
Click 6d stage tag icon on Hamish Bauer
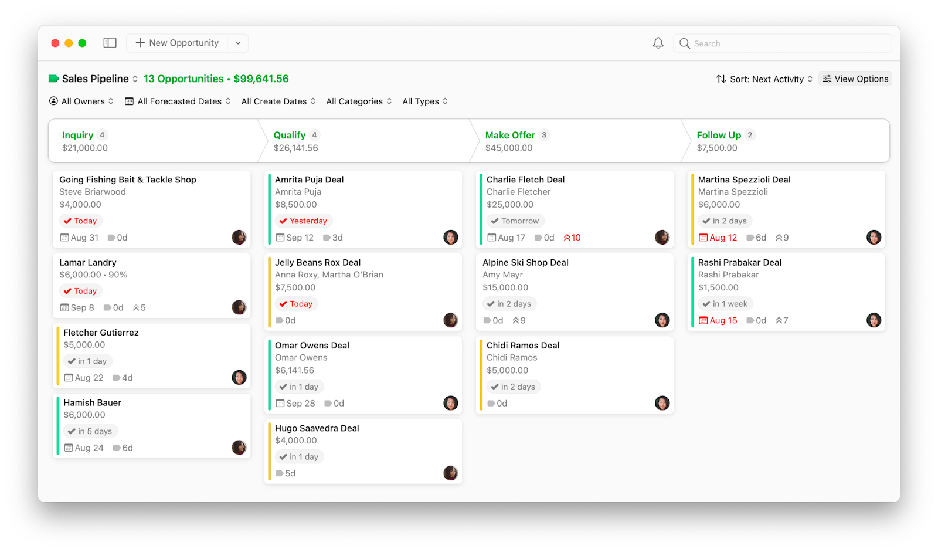coord(117,448)
